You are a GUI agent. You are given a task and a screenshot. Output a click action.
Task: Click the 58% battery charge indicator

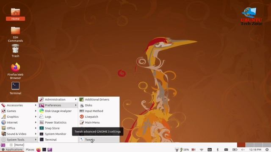[185, 149]
